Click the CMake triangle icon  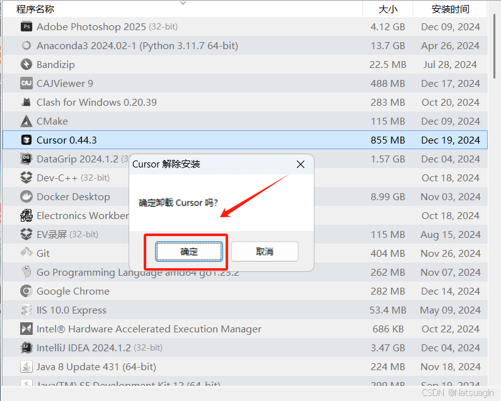point(26,121)
